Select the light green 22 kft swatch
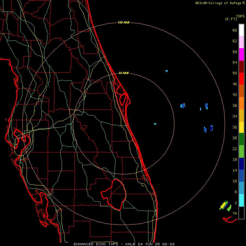This screenshot has height=246, width=246. [x=241, y=151]
